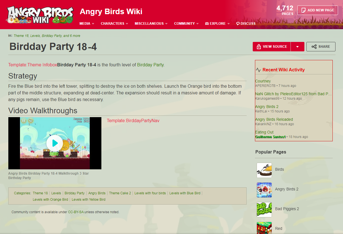This screenshot has width=343, height=234.
Task: Open the Discuss speech bubble link
Action: (x=246, y=24)
